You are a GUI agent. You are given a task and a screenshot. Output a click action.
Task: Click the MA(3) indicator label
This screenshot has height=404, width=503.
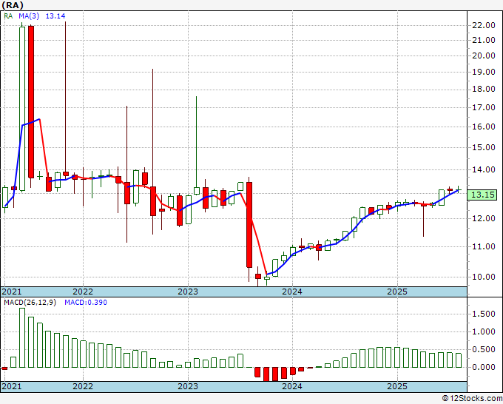[29, 16]
